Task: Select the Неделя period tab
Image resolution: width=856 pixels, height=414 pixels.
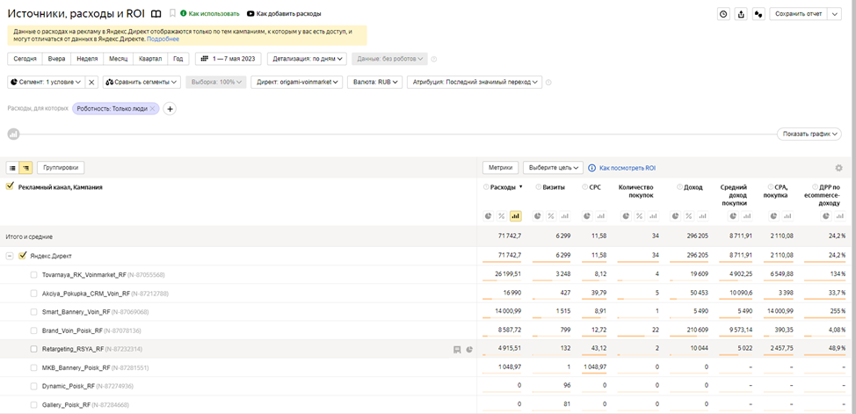Action: tap(87, 59)
